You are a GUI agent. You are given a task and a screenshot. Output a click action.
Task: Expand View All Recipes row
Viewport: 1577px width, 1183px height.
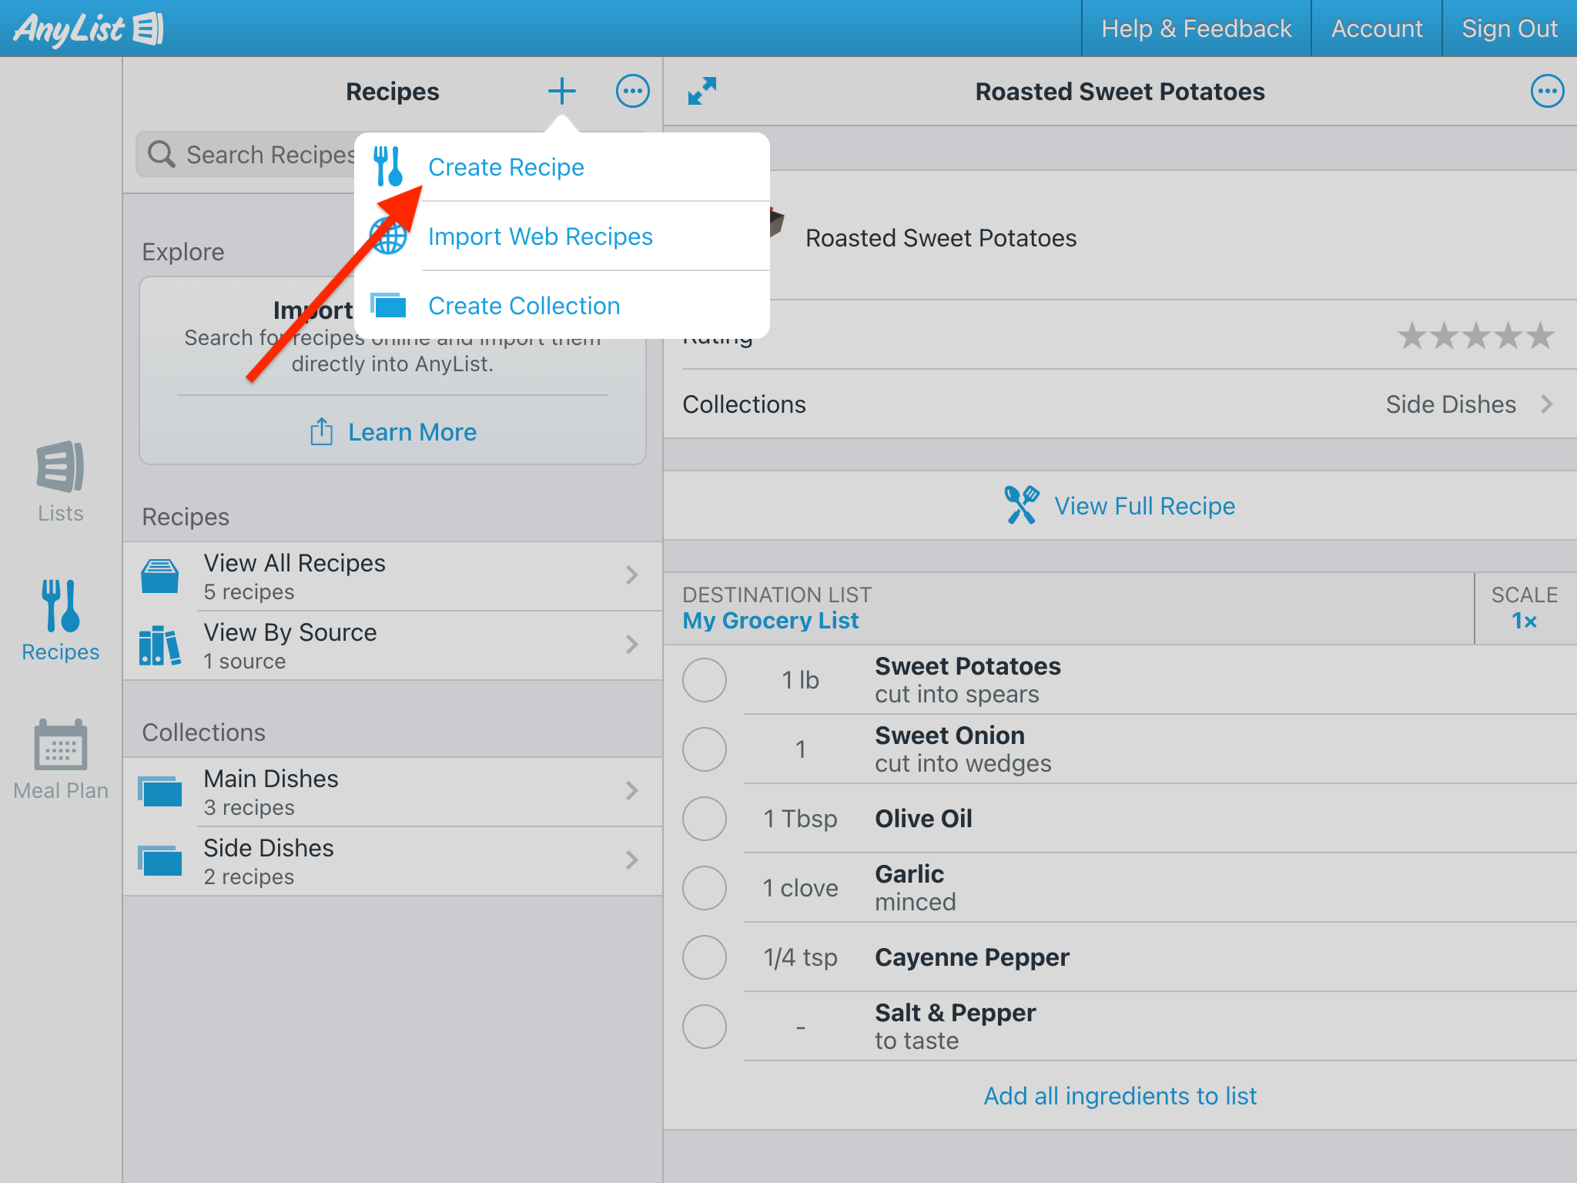click(x=393, y=576)
